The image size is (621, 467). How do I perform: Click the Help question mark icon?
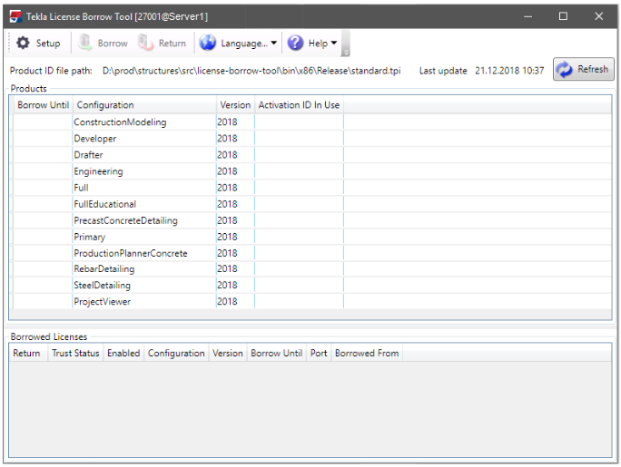(295, 43)
